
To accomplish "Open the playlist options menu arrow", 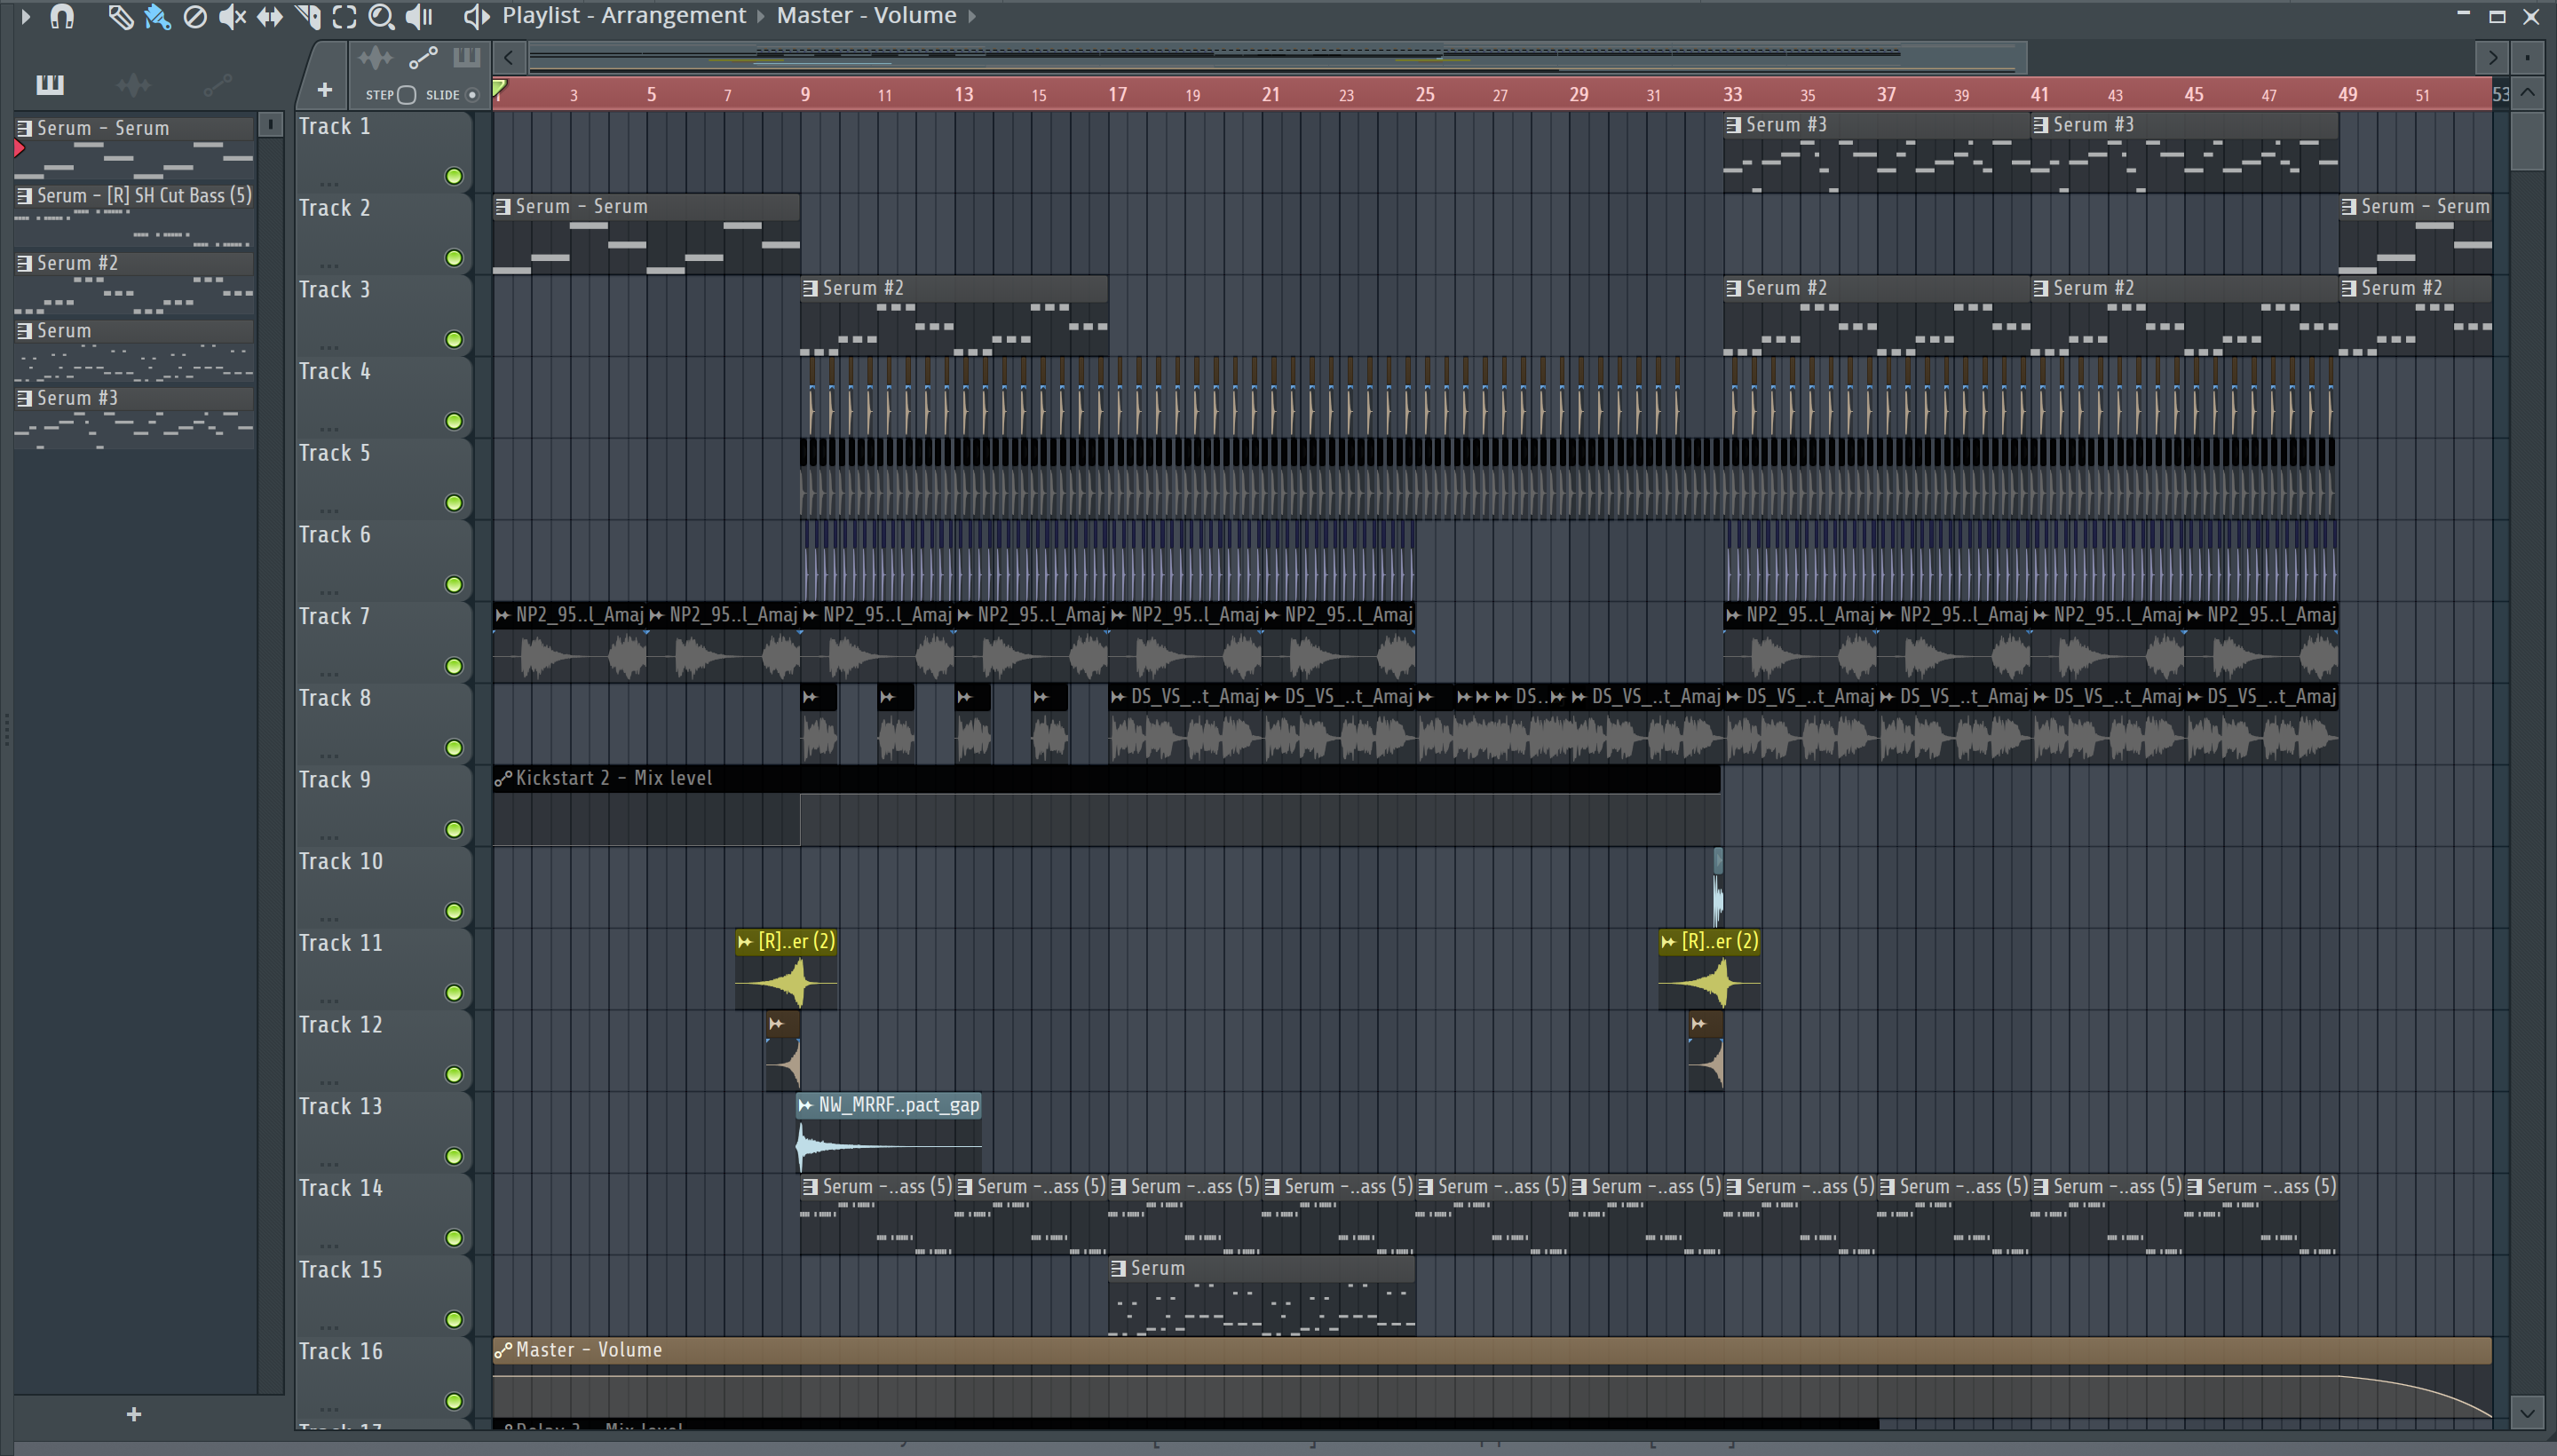I will pyautogui.click(x=26, y=16).
